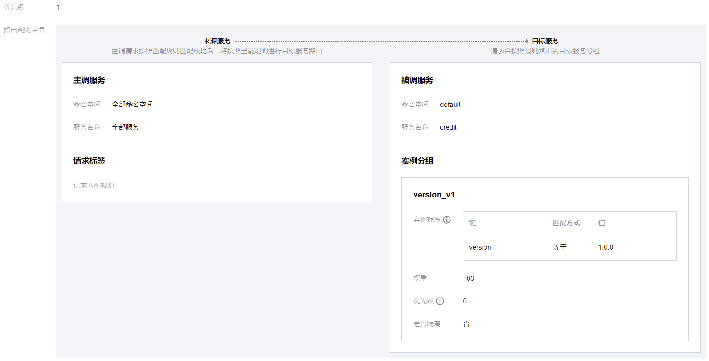Click the weight value 100
The width and height of the screenshot is (709, 361).
click(x=469, y=279)
